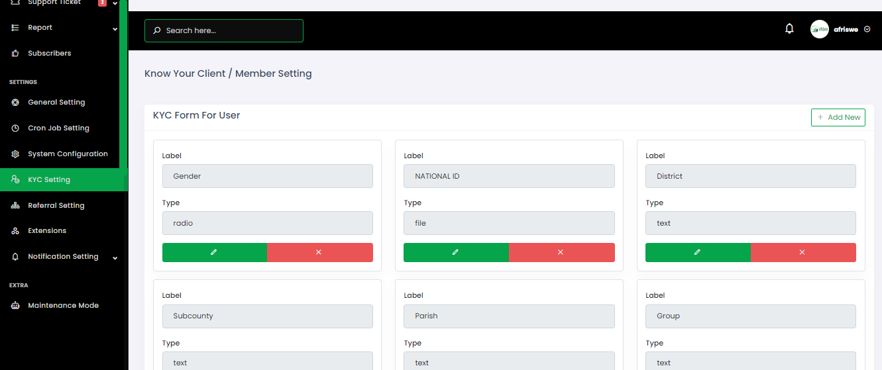The image size is (882, 370).
Task: Open System Configuration page
Action: (x=64, y=154)
